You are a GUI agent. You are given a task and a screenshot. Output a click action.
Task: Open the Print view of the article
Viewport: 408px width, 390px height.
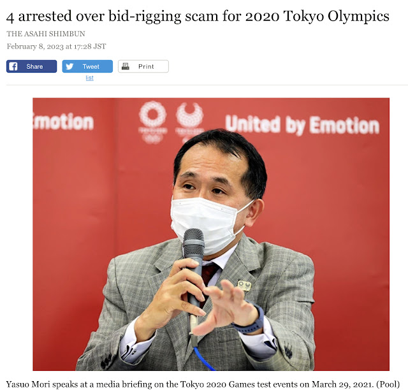(x=143, y=66)
